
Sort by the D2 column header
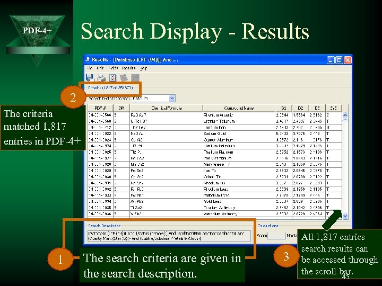300,108
